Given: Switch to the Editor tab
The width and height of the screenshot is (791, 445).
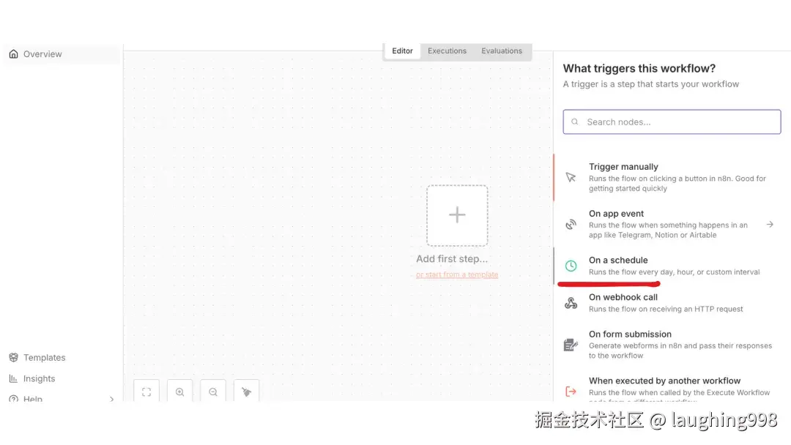Looking at the screenshot, I should click(x=402, y=51).
